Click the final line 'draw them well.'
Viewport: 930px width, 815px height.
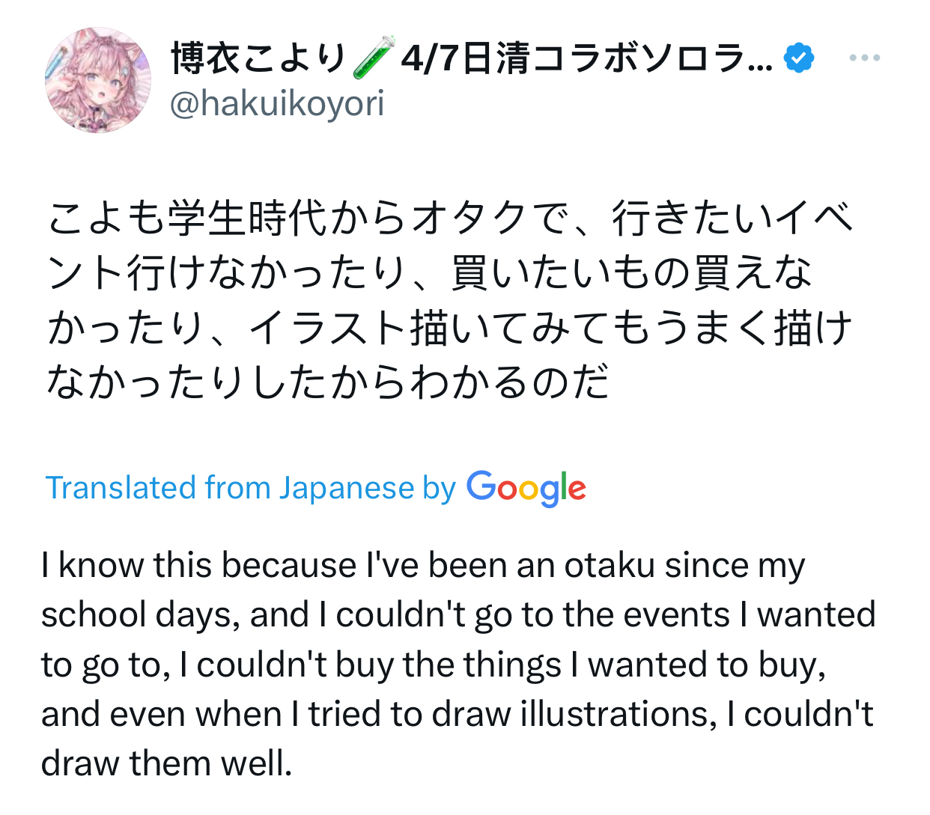166,763
